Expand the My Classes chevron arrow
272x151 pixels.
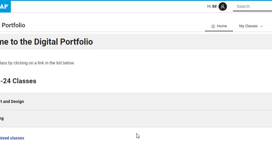pyautogui.click(x=261, y=26)
